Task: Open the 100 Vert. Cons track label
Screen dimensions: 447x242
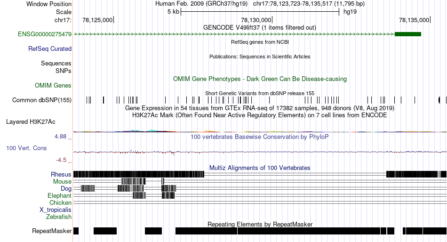Action: tap(26, 148)
